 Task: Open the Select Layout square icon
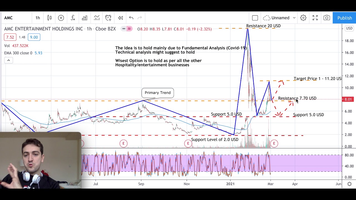(x=255, y=18)
